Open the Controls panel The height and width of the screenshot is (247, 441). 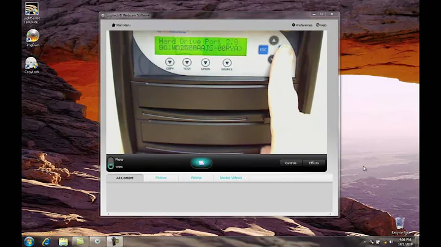pos(290,163)
